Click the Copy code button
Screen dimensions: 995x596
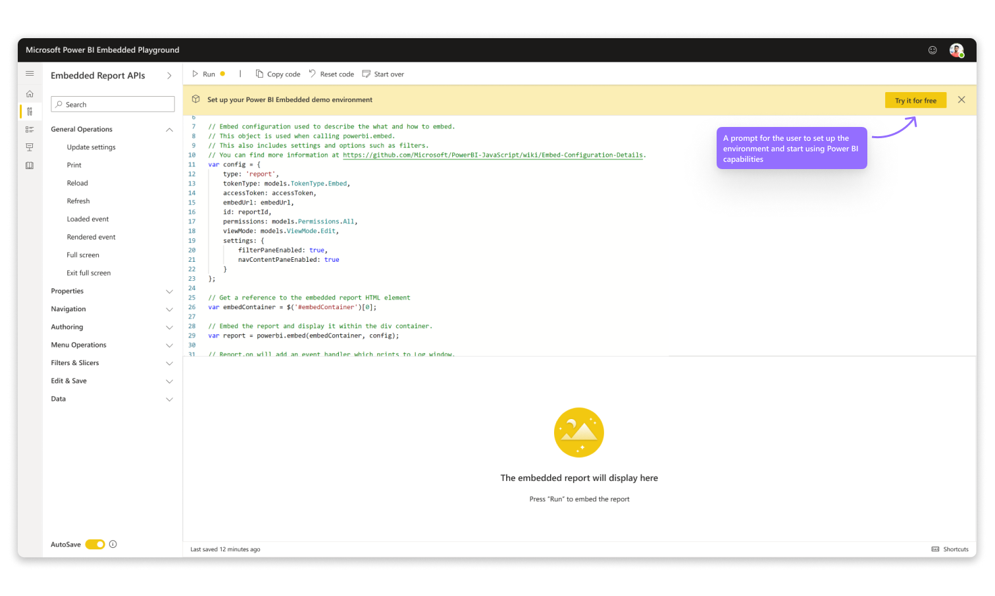click(x=278, y=74)
